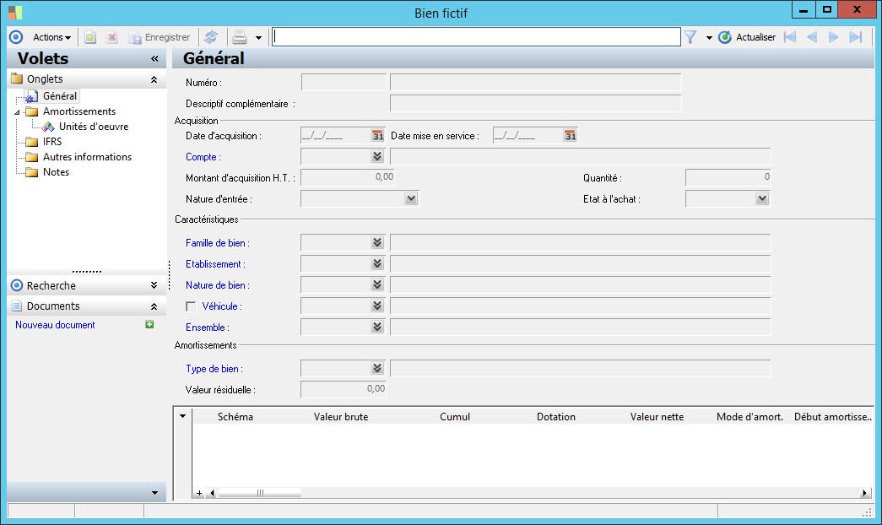Open the filter dropdown arrow

click(709, 38)
